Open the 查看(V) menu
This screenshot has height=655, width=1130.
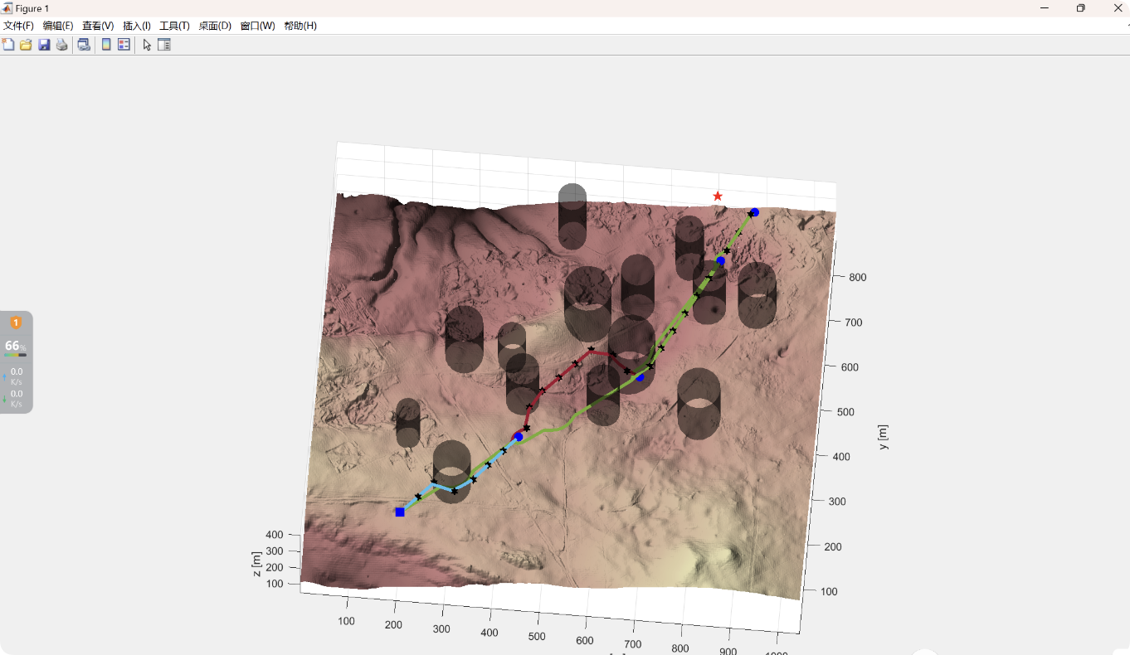point(98,26)
